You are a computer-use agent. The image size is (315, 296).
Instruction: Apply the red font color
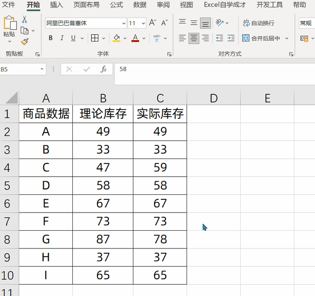click(x=135, y=38)
